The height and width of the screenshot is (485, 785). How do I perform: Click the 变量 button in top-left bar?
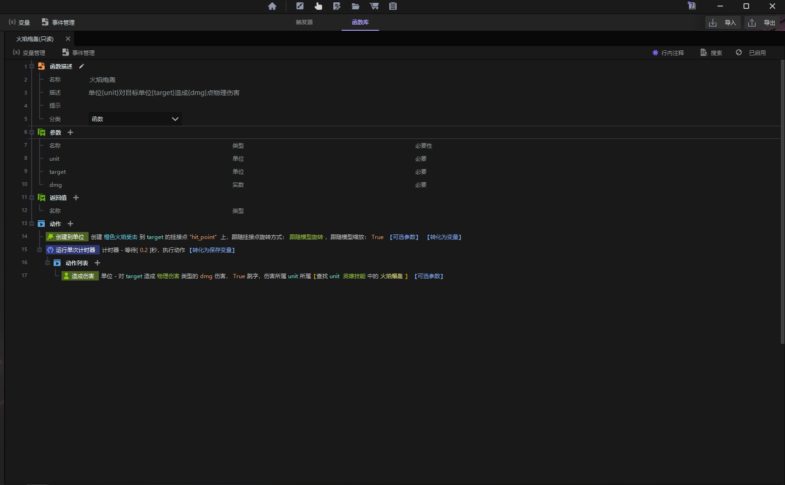[19, 22]
